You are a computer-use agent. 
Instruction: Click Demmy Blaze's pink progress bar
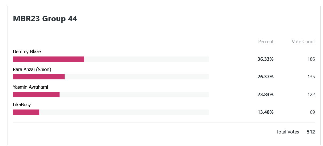[x=48, y=59]
